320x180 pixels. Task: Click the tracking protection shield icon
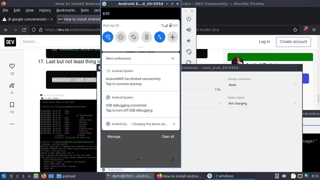coord(34,30)
